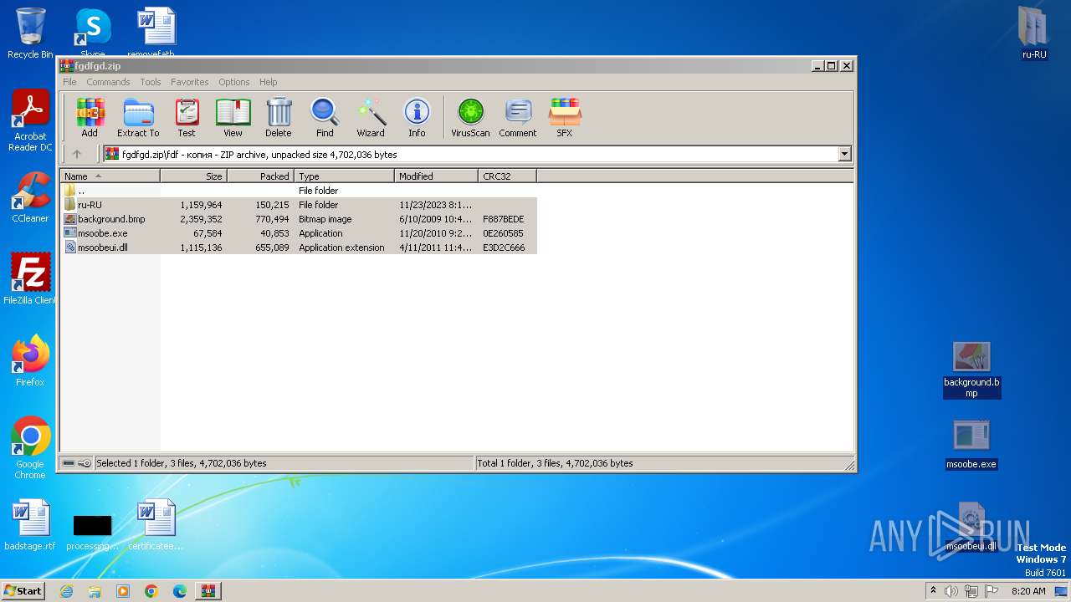Click the WinRAR taskbar button

(x=208, y=591)
